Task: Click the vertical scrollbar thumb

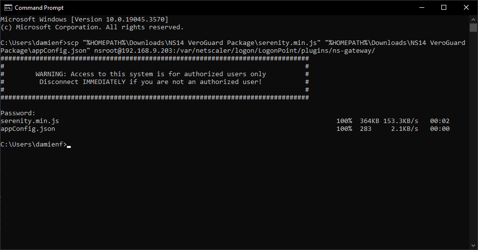Action: (473, 27)
